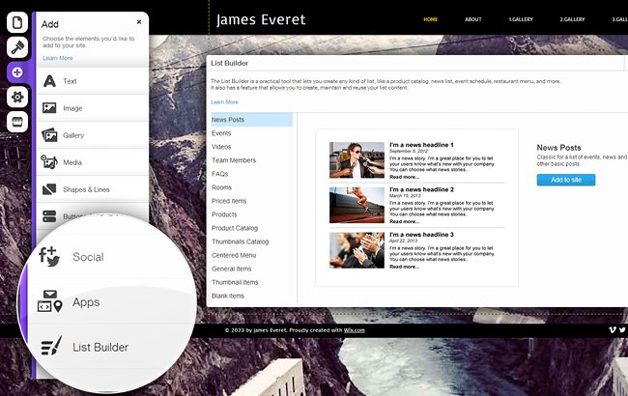The image size is (628, 396).
Task: Choose the Apps icon in magnified menu
Action: pyautogui.click(x=49, y=301)
